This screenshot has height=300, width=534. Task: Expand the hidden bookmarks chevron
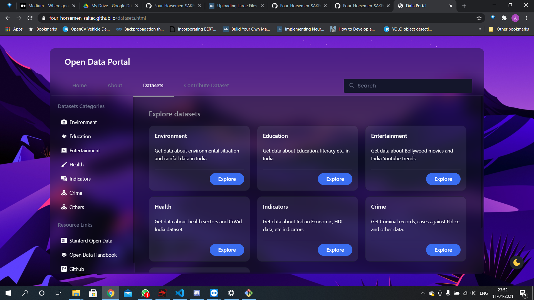point(479,29)
